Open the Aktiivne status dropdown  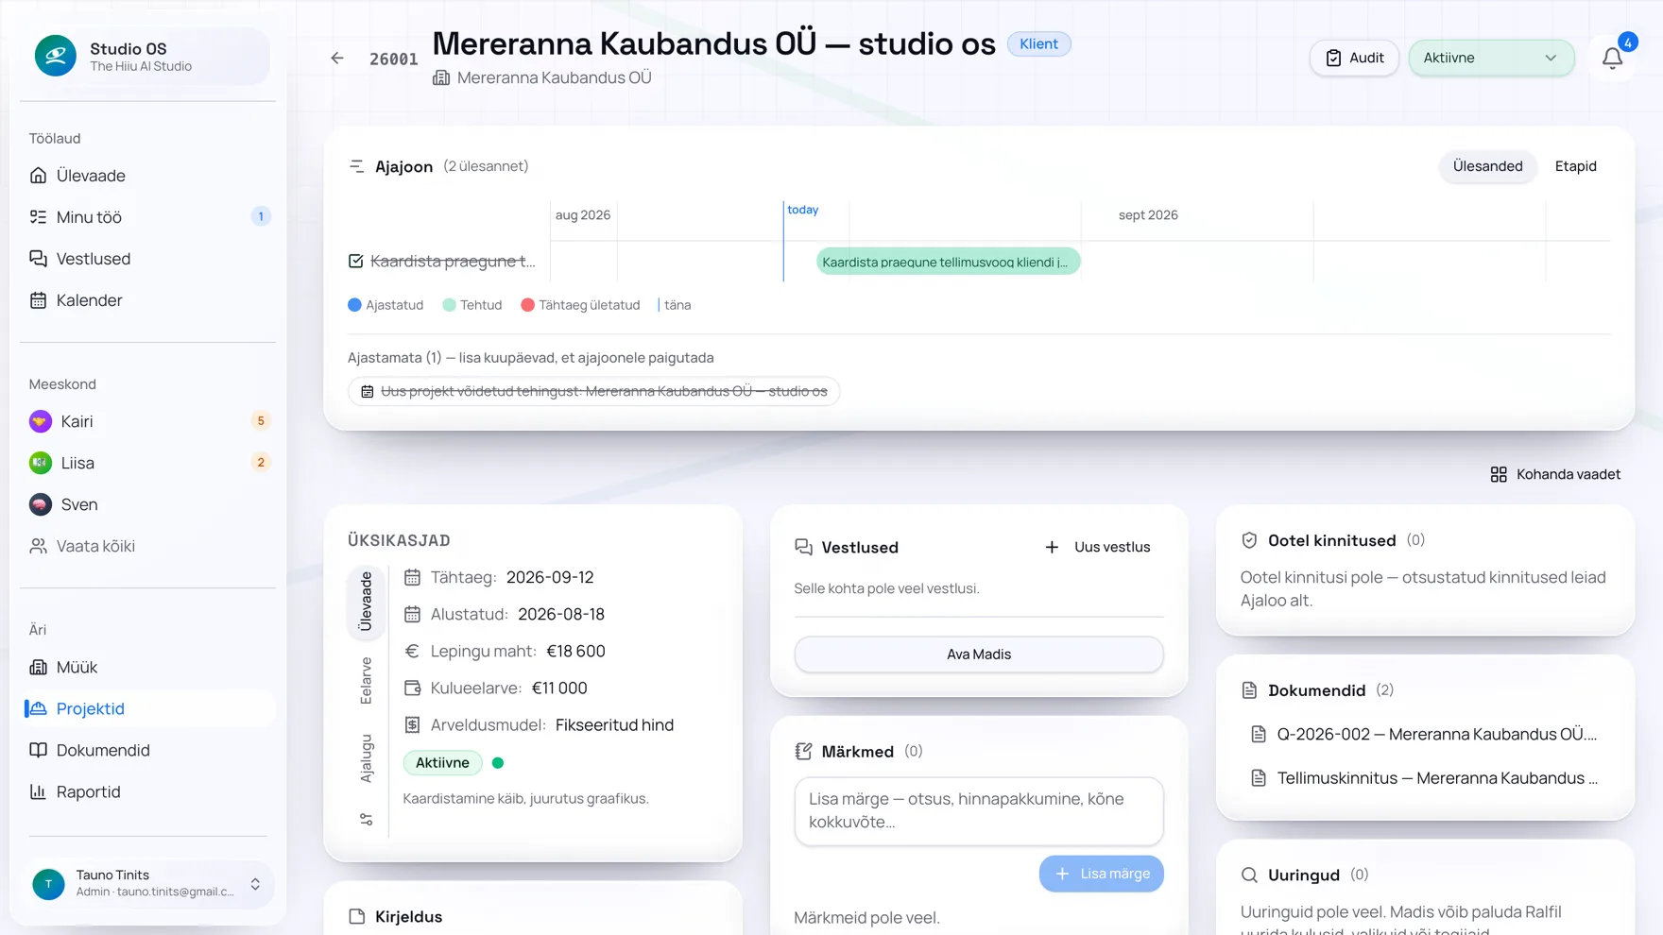(x=1491, y=58)
